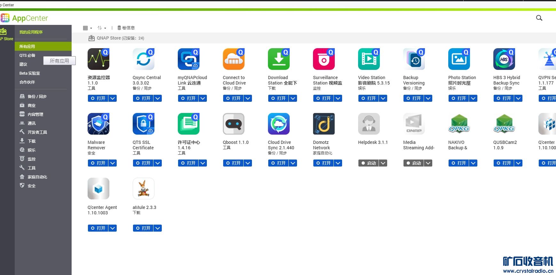Click the search magnifier icon
This screenshot has height=275, width=556.
(539, 18)
